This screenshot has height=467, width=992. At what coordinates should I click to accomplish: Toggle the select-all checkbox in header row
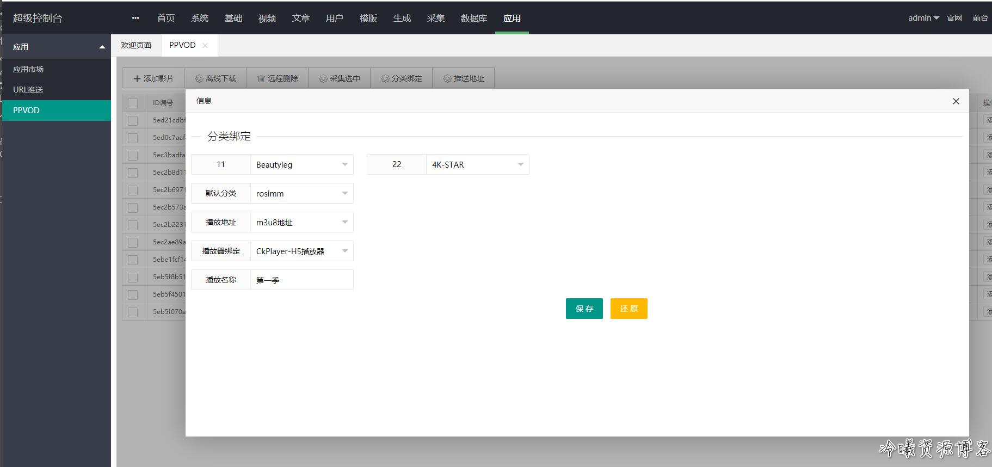point(133,103)
